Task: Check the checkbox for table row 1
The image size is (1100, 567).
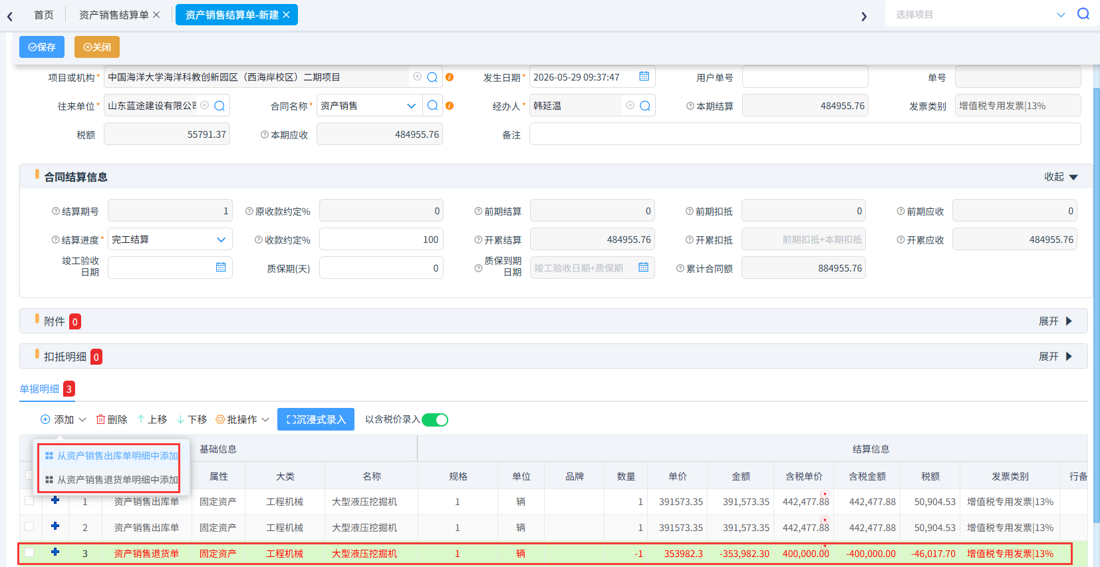Action: [29, 501]
